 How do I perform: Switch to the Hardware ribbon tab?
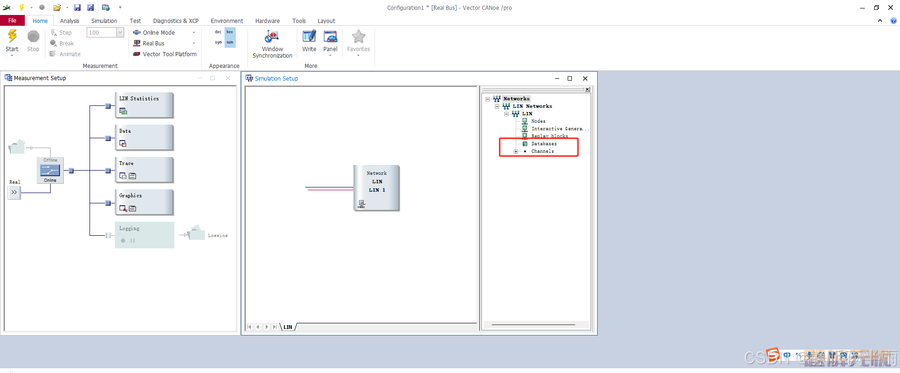(267, 21)
